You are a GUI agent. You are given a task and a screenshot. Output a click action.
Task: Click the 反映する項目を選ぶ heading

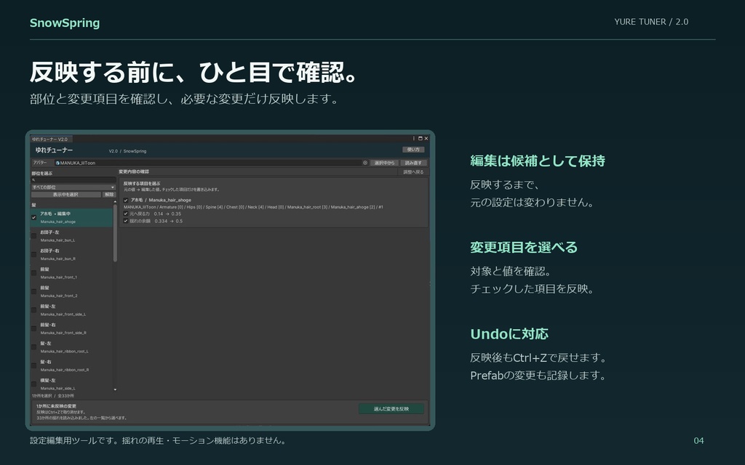coord(142,183)
